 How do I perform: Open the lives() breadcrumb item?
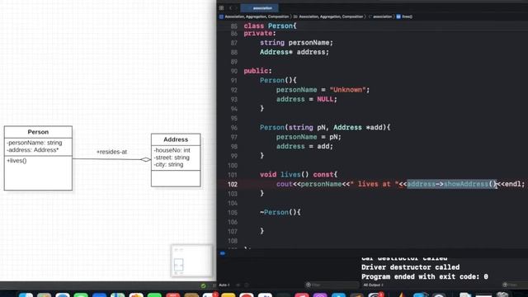point(407,16)
